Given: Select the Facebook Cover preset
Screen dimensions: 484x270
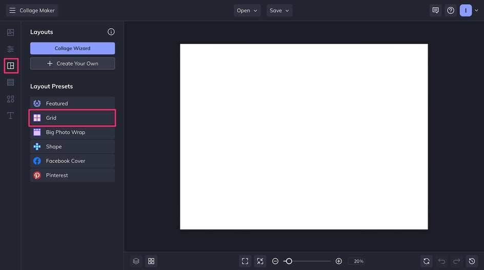Looking at the screenshot, I should point(72,161).
